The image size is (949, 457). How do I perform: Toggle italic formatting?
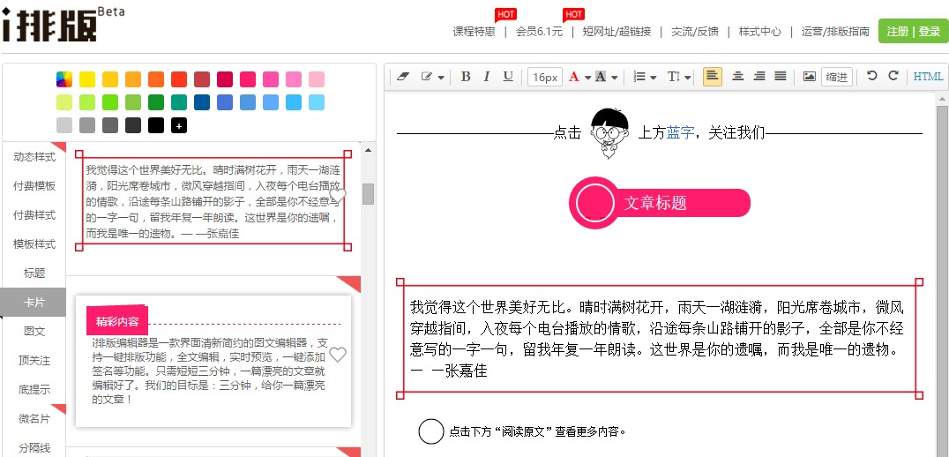(x=486, y=76)
